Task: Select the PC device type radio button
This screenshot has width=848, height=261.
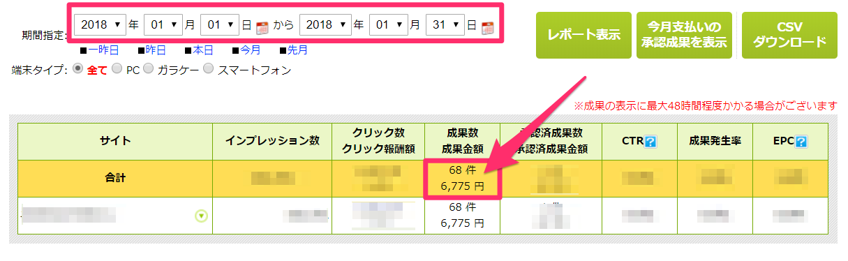Action: [117, 68]
